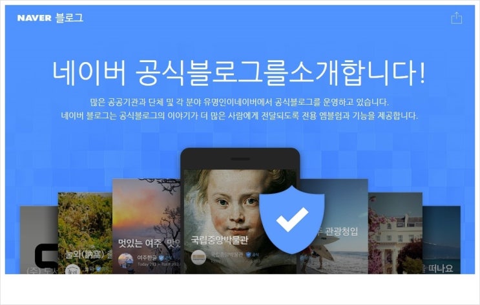Open the 놀와(訥窩) blog card
Viewport: 480px width, 305px height.
(x=85, y=233)
